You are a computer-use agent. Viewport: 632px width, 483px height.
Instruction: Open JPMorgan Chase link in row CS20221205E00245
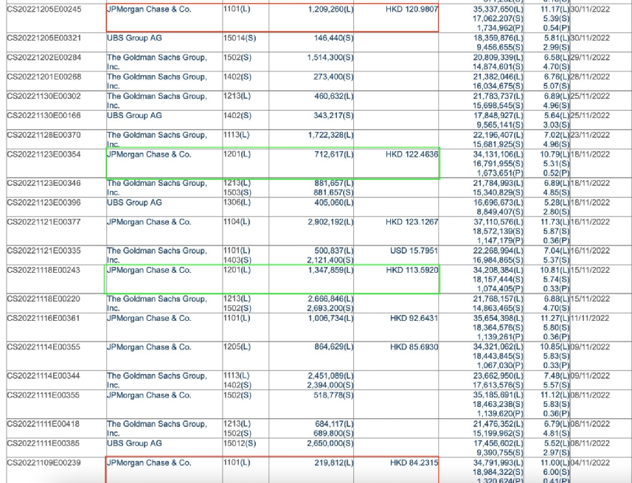(x=149, y=10)
